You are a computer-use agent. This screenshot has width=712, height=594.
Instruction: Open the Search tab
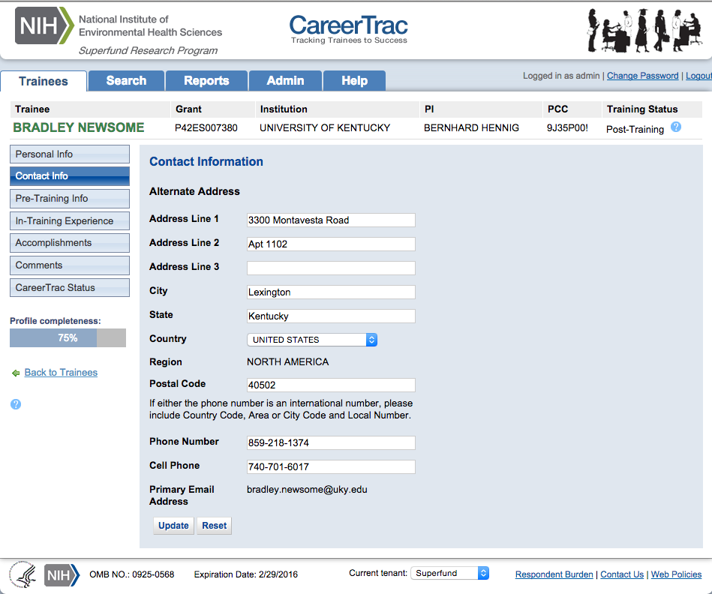point(126,81)
